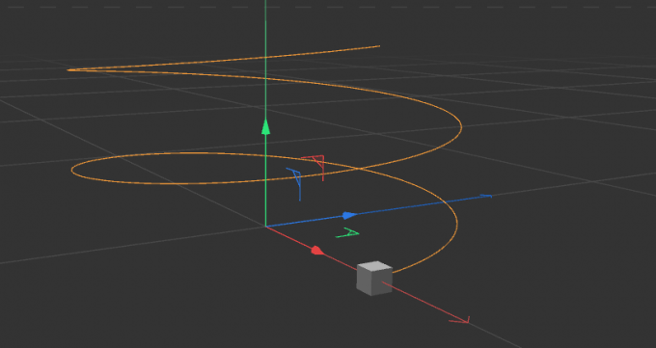
Task: Click the helix curve where it meets the cube
Action: 394,272
